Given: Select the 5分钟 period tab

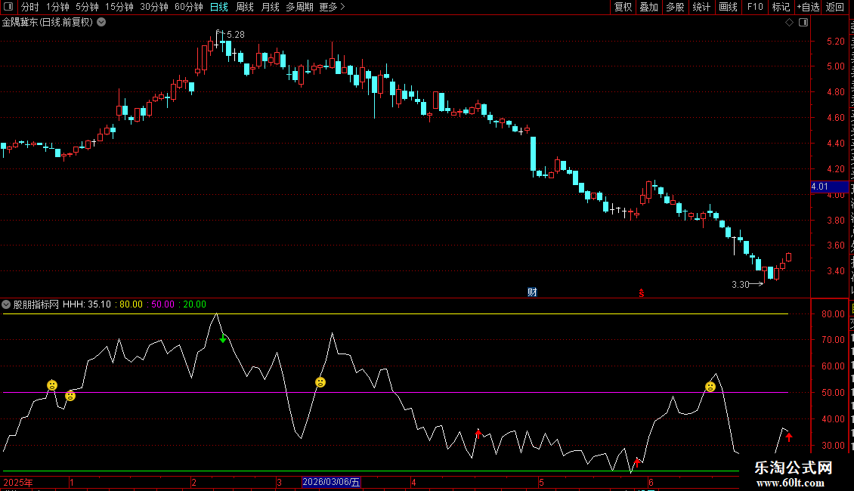Looking at the screenshot, I should tap(87, 7).
